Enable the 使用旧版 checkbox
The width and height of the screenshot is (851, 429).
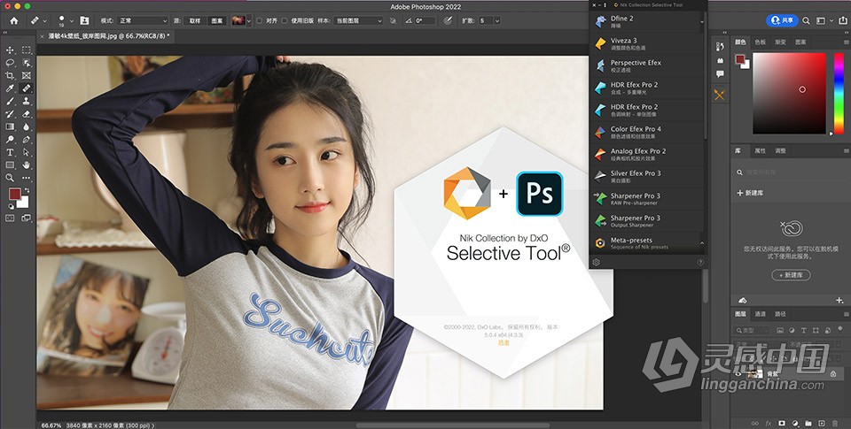click(284, 20)
